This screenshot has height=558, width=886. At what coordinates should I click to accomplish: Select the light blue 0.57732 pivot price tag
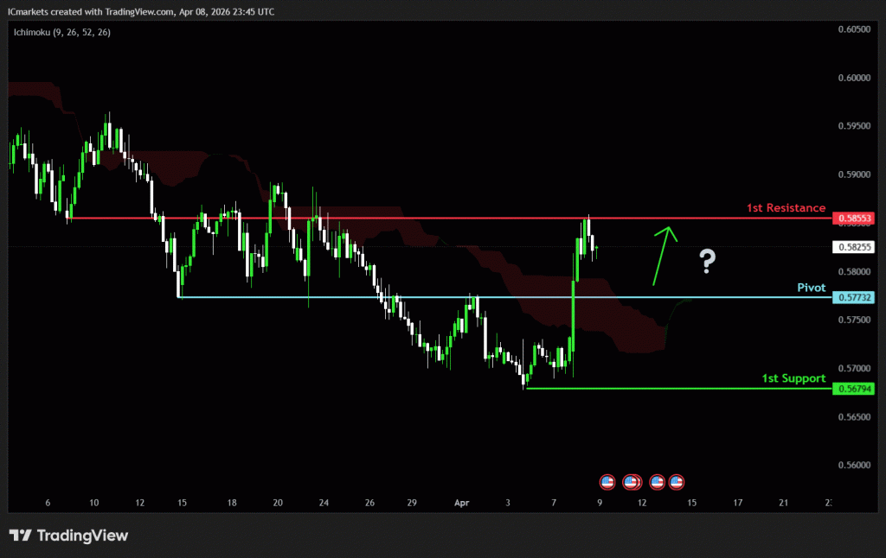click(854, 297)
